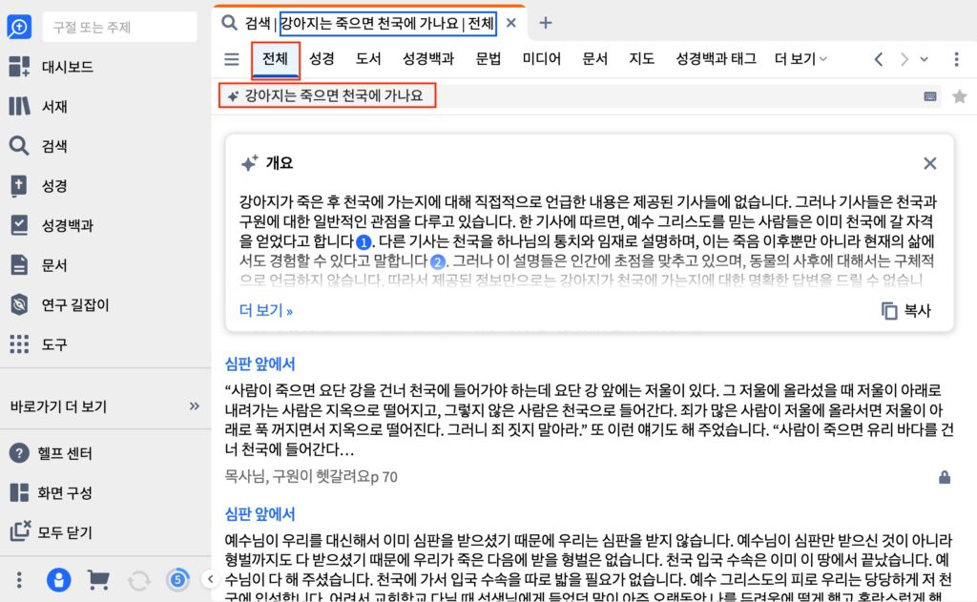Click the 구절 또는 주제 input field
This screenshot has width=977, height=602.
tap(119, 28)
